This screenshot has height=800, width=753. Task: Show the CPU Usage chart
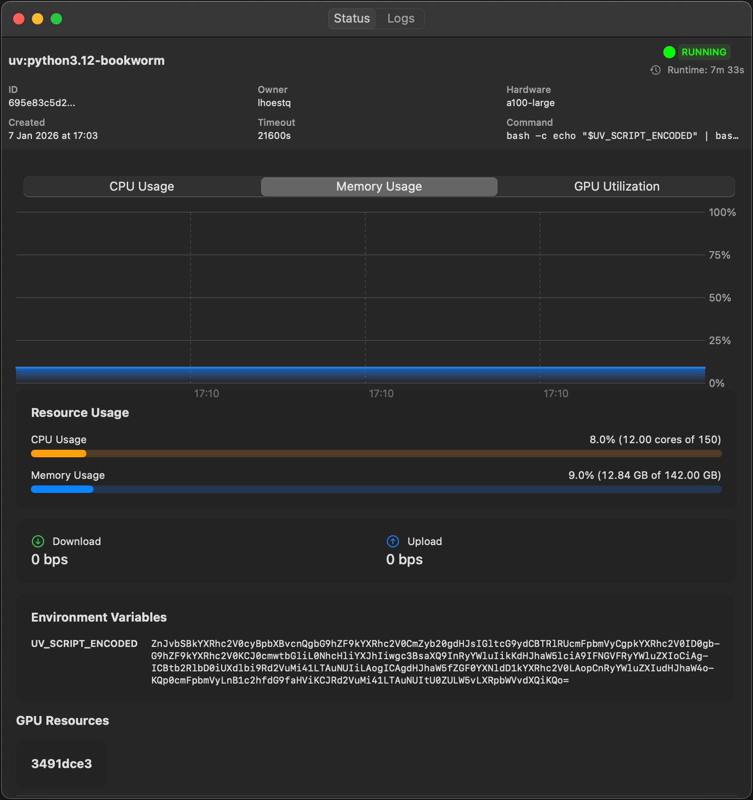click(x=142, y=187)
